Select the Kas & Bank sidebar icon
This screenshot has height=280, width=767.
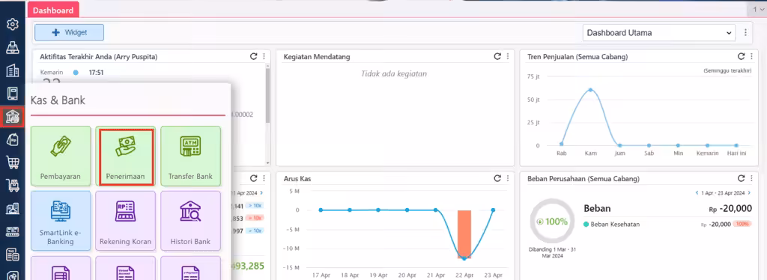pyautogui.click(x=12, y=116)
